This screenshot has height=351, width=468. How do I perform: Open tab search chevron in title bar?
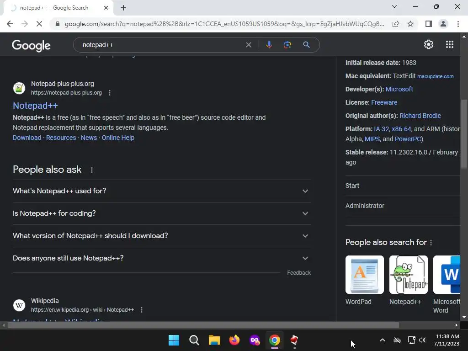(x=394, y=6)
